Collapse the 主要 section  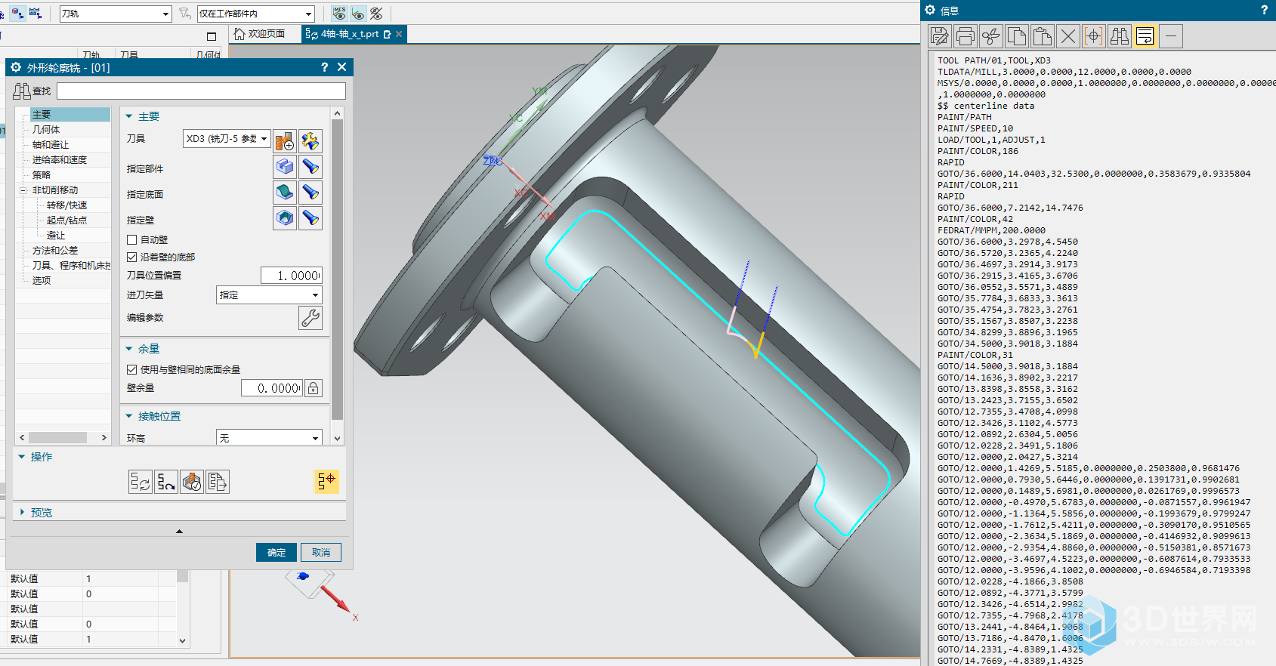129,116
